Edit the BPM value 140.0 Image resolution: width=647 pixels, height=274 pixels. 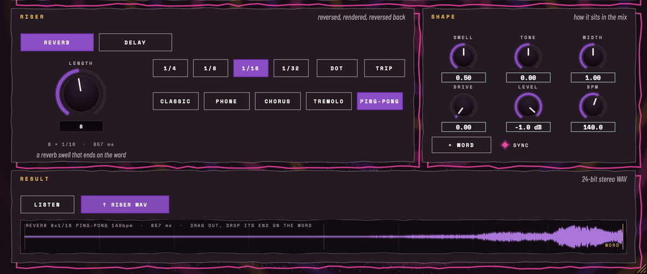(593, 127)
